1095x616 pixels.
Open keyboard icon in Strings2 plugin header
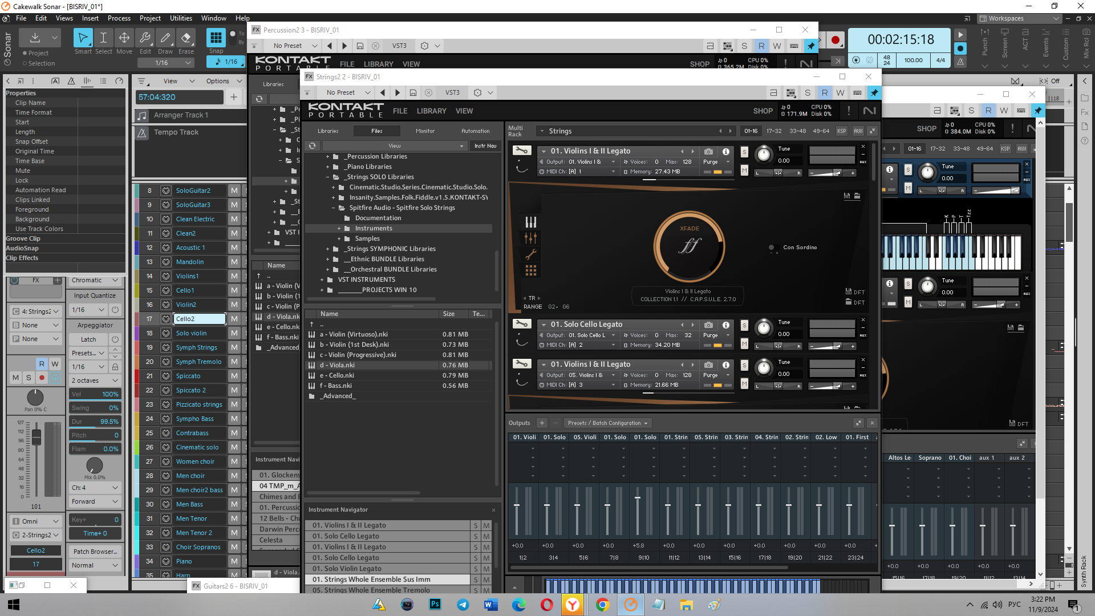coord(857,92)
